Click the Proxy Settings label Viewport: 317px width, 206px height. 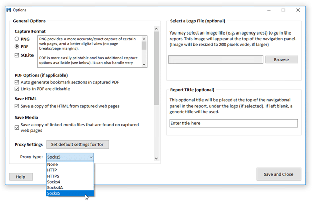[x=28, y=145]
